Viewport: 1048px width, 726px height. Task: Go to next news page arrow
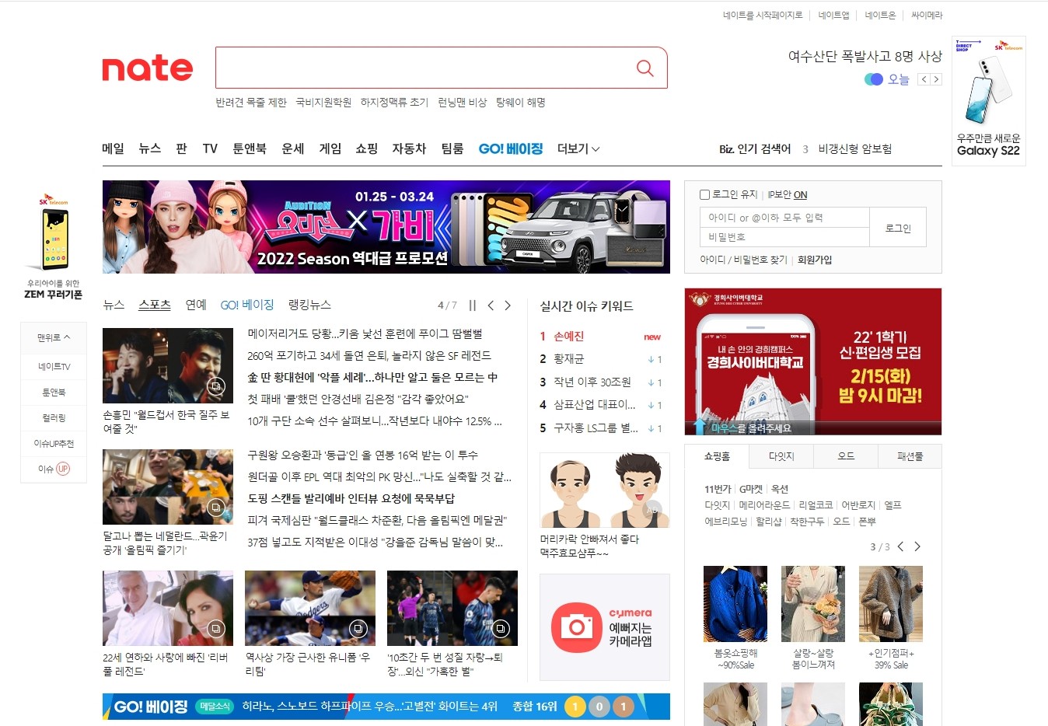pos(508,305)
